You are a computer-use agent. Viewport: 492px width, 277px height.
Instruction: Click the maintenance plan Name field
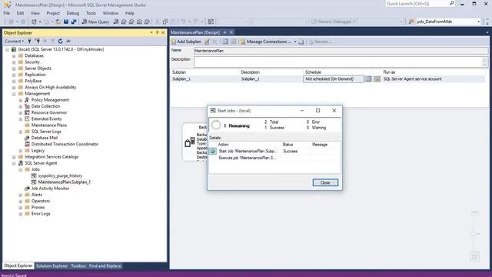pyautogui.click(x=341, y=51)
